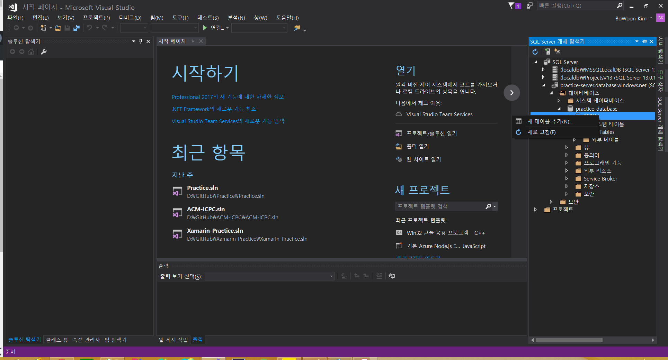The width and height of the screenshot is (668, 360).
Task: Open the Server Explorer side tab
Action: (x=661, y=50)
